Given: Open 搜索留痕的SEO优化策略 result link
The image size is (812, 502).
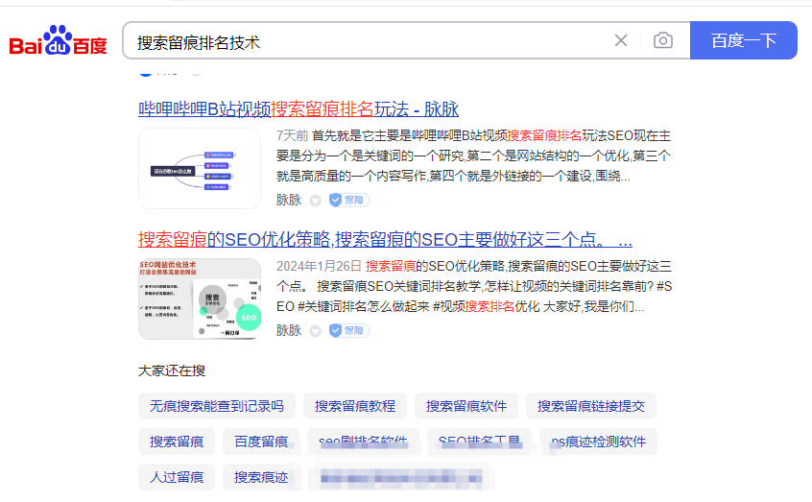Looking at the screenshot, I should click(385, 240).
